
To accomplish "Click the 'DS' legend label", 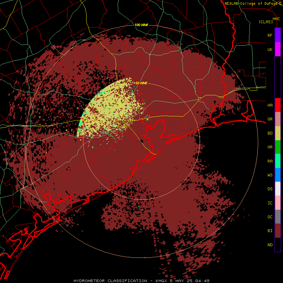I will coord(270,189).
